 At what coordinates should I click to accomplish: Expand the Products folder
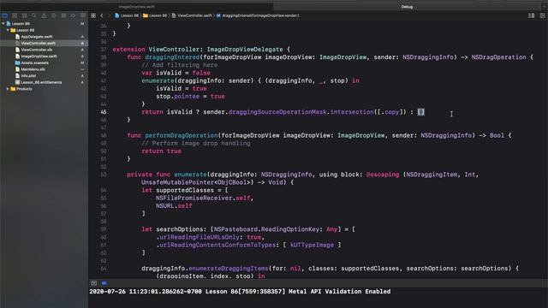pyautogui.click(x=8, y=89)
